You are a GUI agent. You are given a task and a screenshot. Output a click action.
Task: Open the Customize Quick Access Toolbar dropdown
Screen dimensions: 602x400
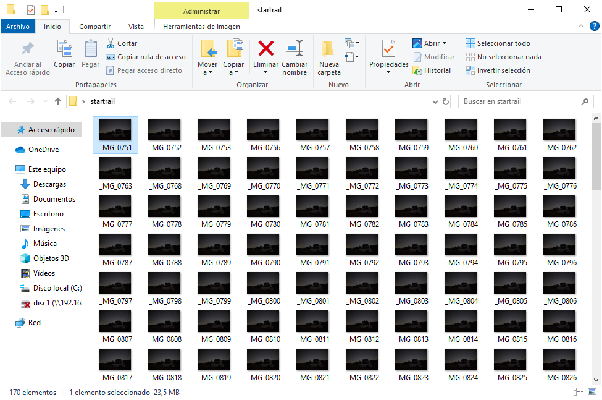[x=56, y=11]
